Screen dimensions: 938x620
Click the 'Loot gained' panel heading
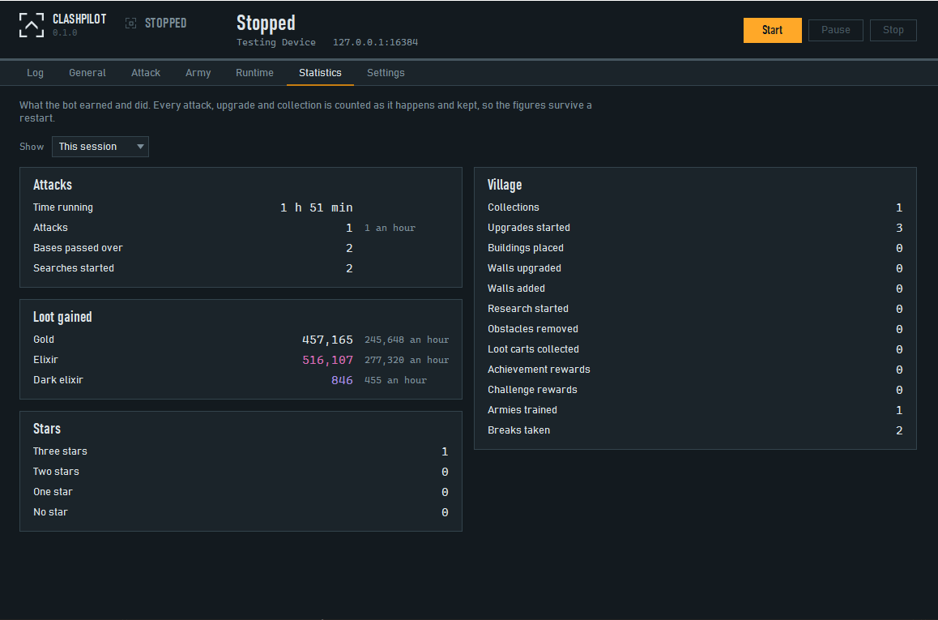[x=62, y=317]
